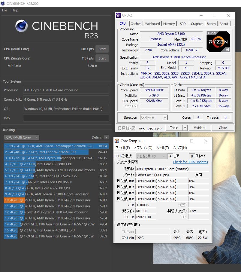
Task: Switch to the SPD tab in CPU-Z
Action: (x=182, y=24)
